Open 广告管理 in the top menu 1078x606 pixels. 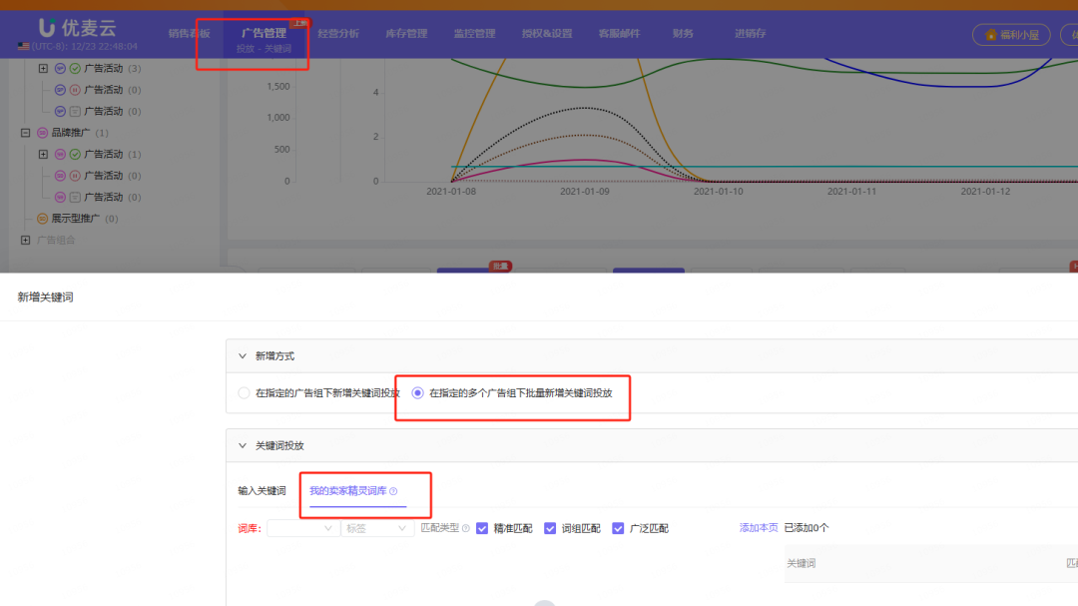click(x=264, y=32)
